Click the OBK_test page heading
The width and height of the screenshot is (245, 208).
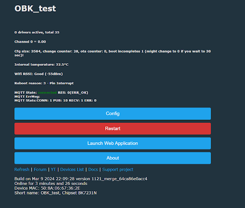[35, 9]
